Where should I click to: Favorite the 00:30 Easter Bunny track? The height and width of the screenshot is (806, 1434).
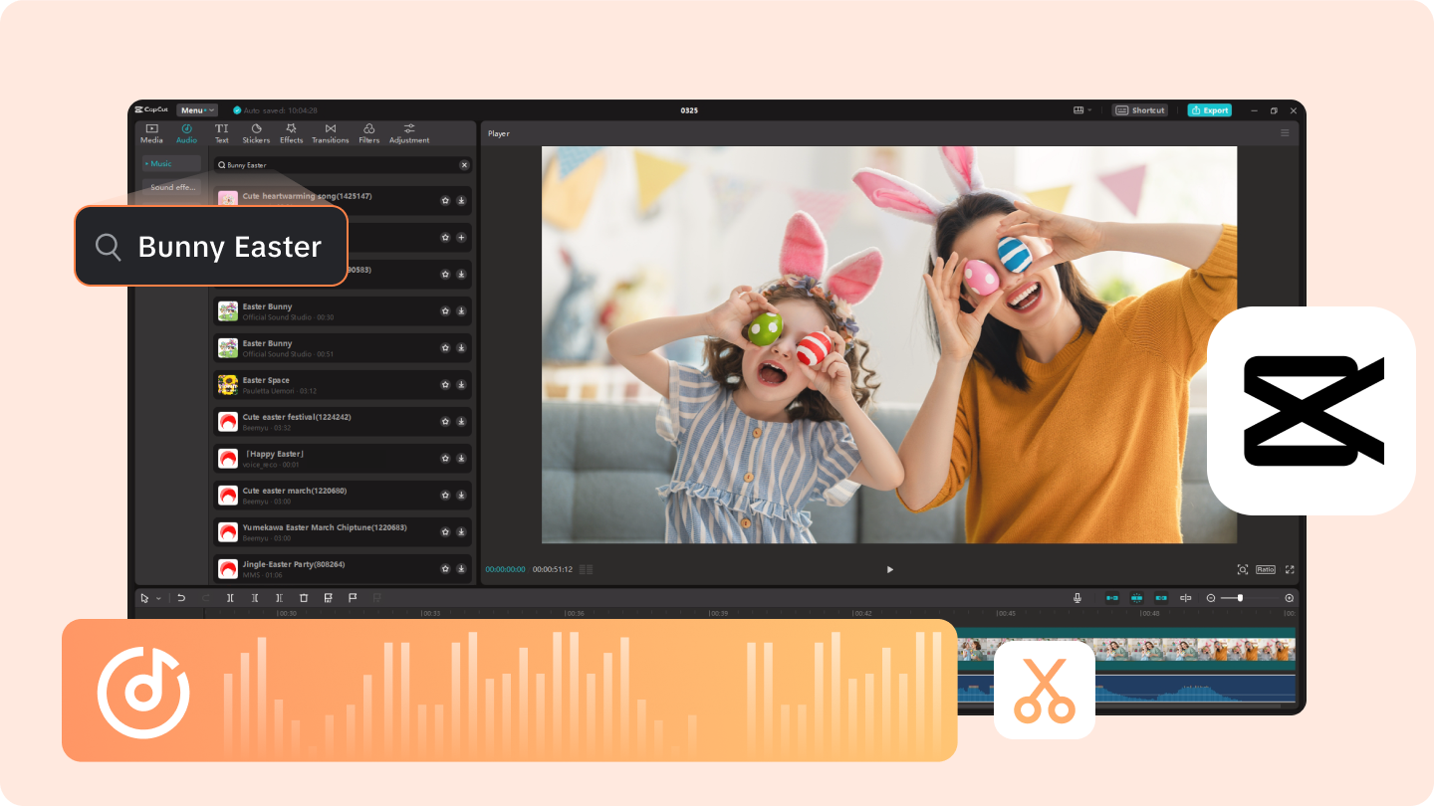(x=445, y=311)
